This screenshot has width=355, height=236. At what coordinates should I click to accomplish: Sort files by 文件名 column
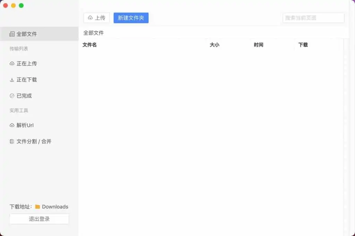click(x=89, y=45)
